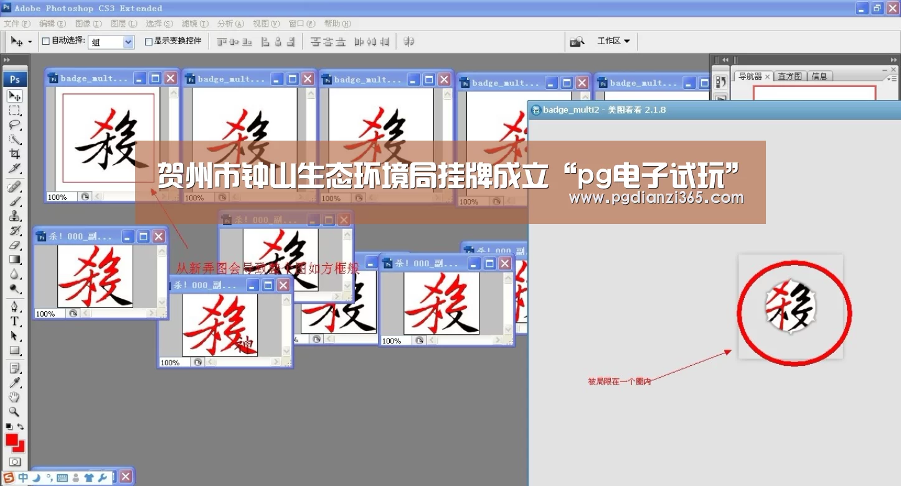
Task: Open the 文件 menu
Action: [x=17, y=24]
